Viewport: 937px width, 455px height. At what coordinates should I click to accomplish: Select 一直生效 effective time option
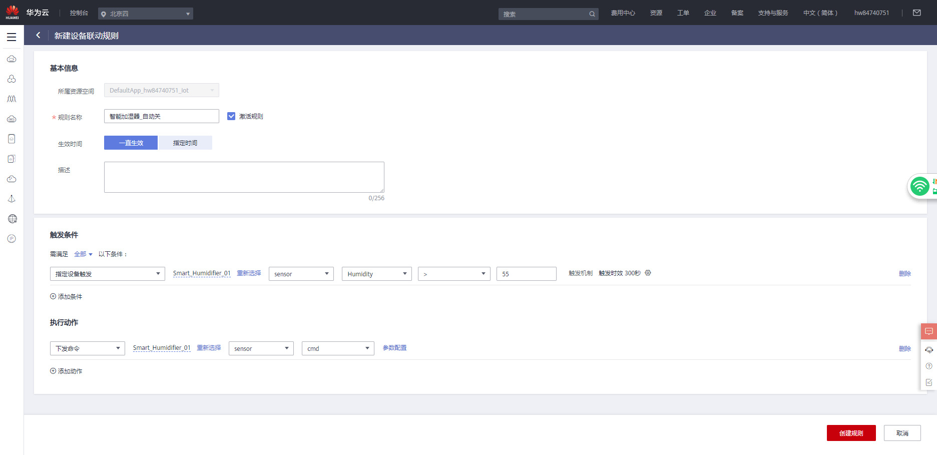[x=131, y=143]
